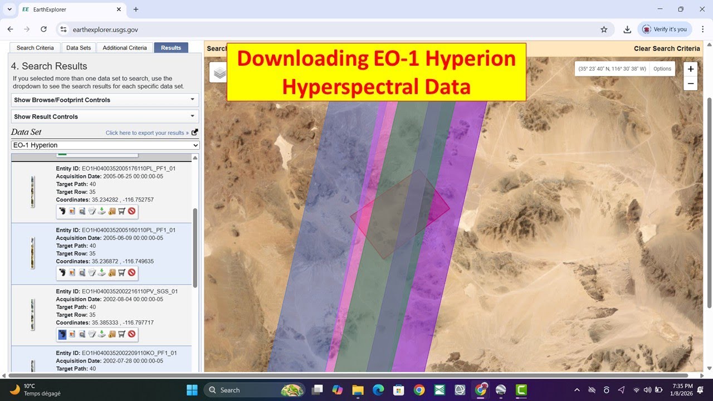
Task: Open a new browser tab
Action: click(136, 9)
